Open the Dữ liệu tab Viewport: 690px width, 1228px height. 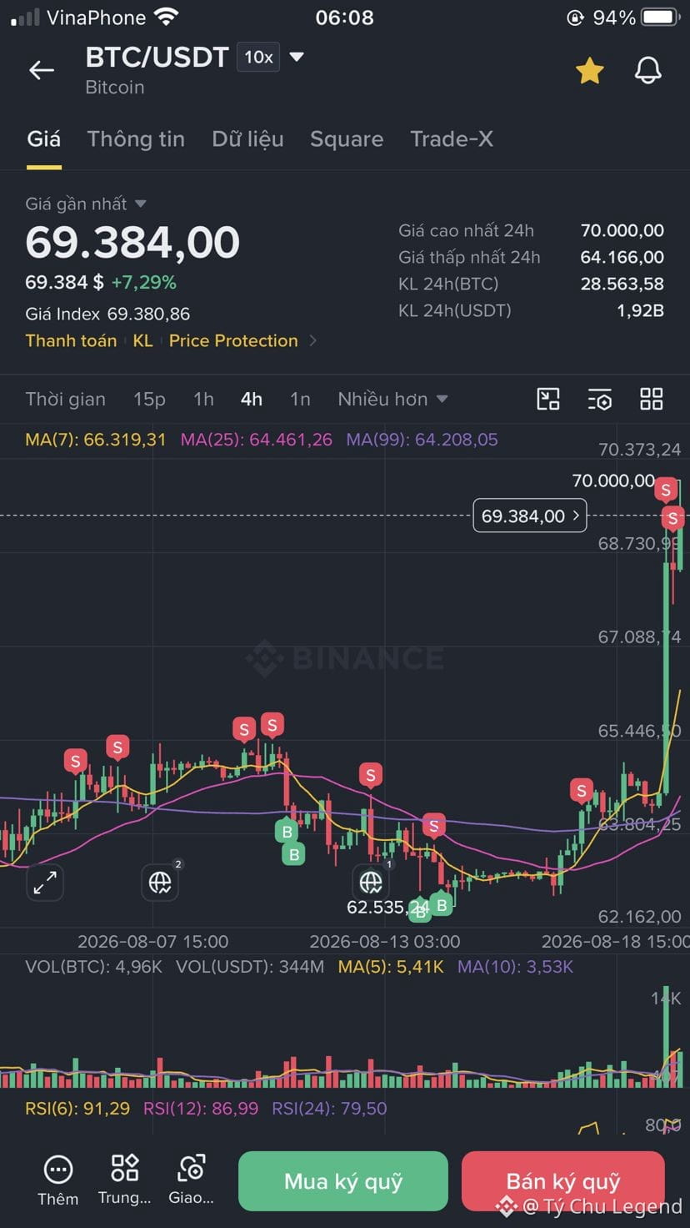tap(247, 138)
